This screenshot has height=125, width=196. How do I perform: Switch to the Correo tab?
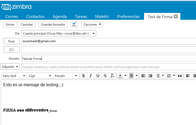click(x=12, y=16)
